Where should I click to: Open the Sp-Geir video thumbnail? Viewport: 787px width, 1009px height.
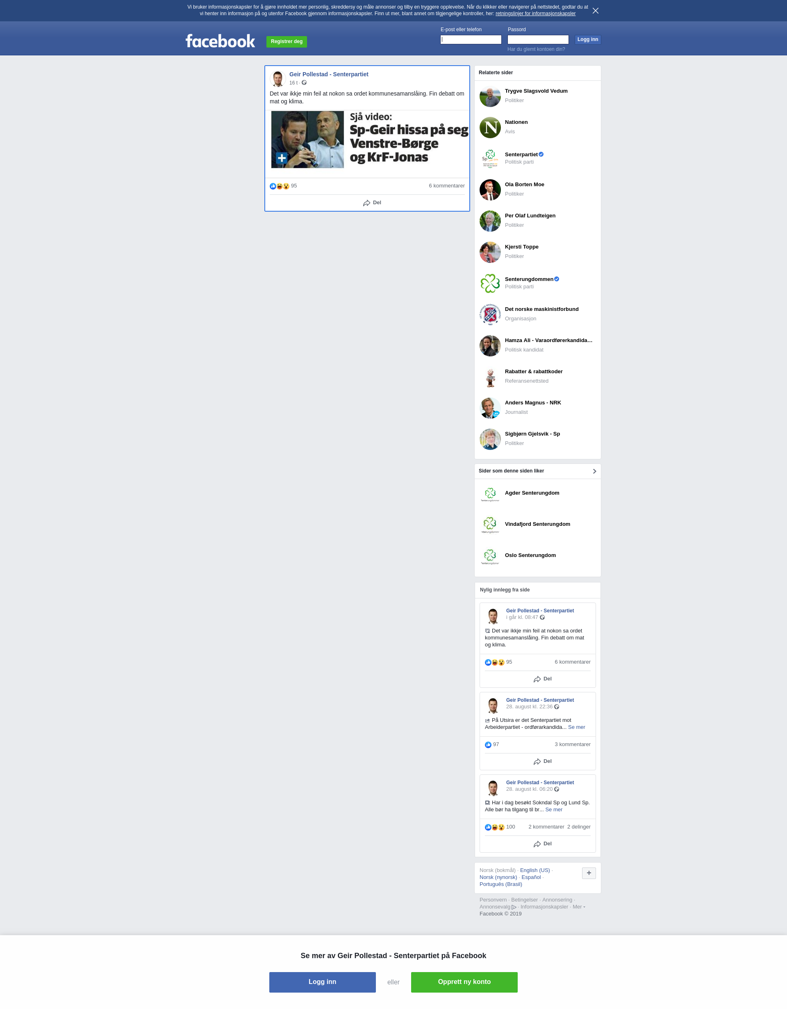pos(307,139)
